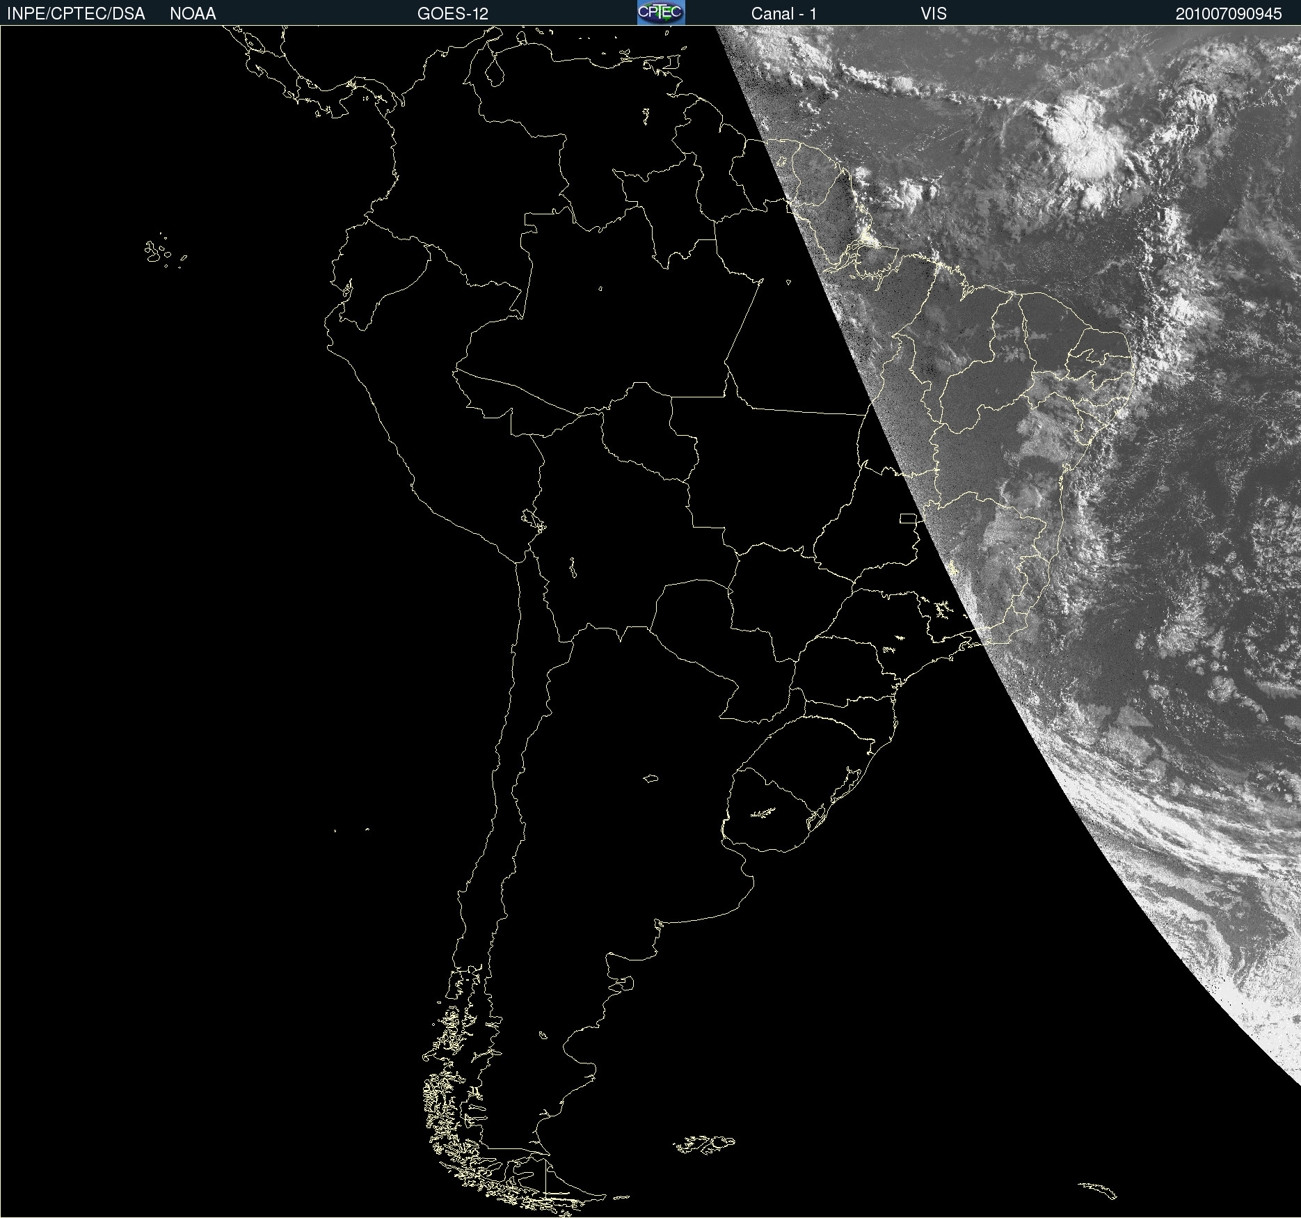Click the CPTEC logo in header

pyautogui.click(x=661, y=13)
